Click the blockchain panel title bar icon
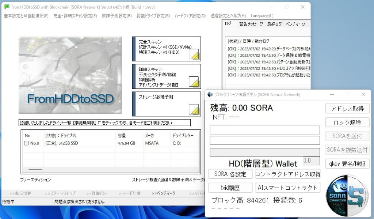Screen dimensions: 374x219 click(210, 94)
